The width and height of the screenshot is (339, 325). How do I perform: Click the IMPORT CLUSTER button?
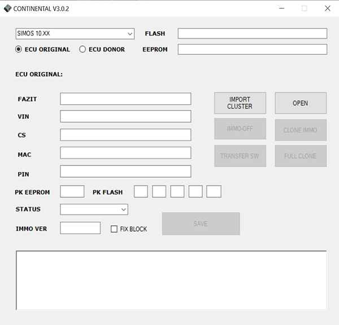click(240, 103)
